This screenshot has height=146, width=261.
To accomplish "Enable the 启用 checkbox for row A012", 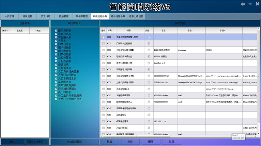I will pos(149,108).
